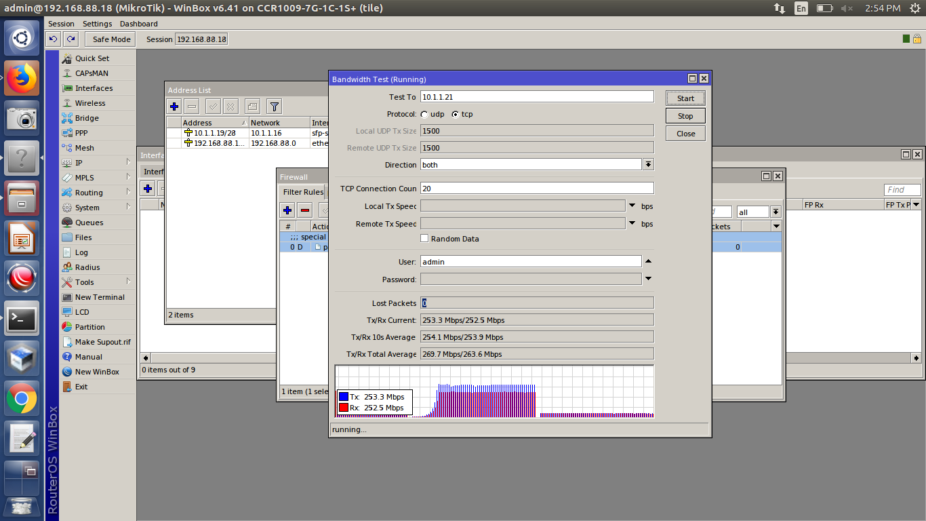Open Partition in the sidebar

[x=89, y=327]
